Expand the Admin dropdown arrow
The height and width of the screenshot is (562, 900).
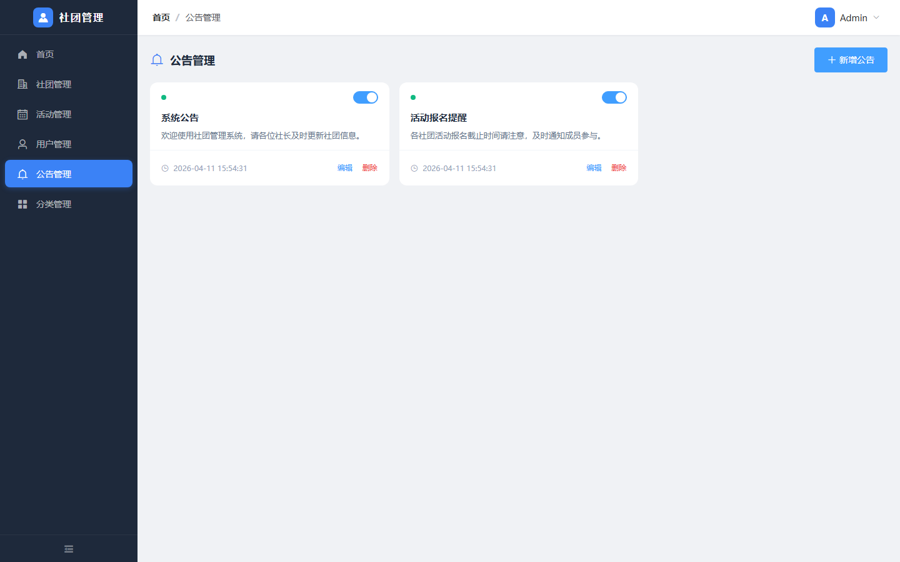click(x=876, y=17)
